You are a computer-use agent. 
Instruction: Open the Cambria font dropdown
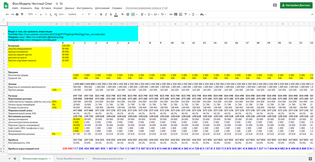pyautogui.click(x=76, y=14)
